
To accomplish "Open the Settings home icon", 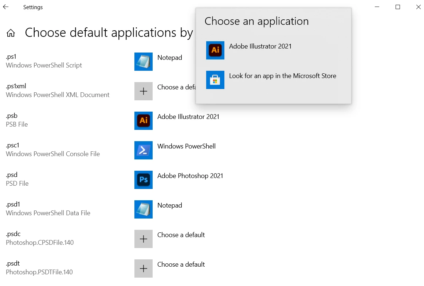I will (11, 33).
